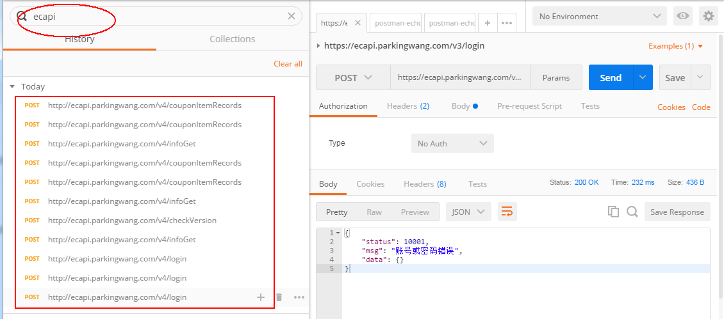Open the Examples (1) dropdown
This screenshot has width=724, height=319.
point(675,46)
